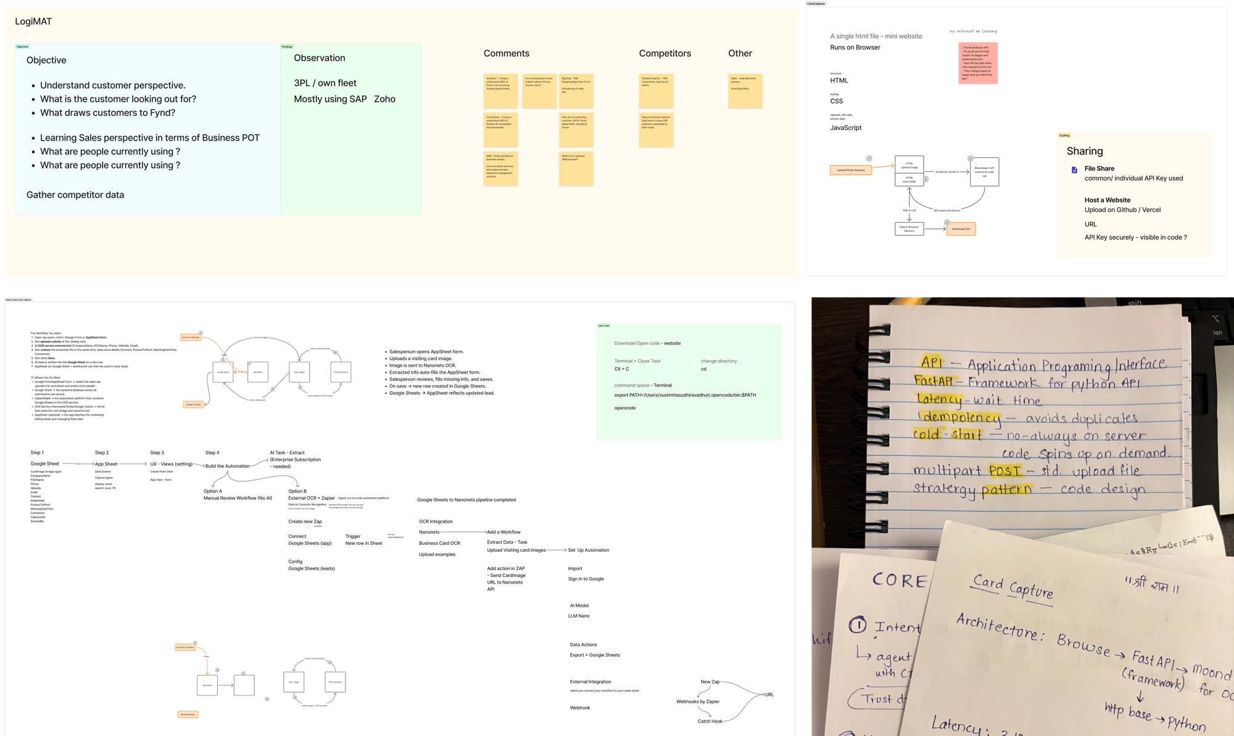Select the Objective heading text
1234x736 pixels.
(46, 60)
